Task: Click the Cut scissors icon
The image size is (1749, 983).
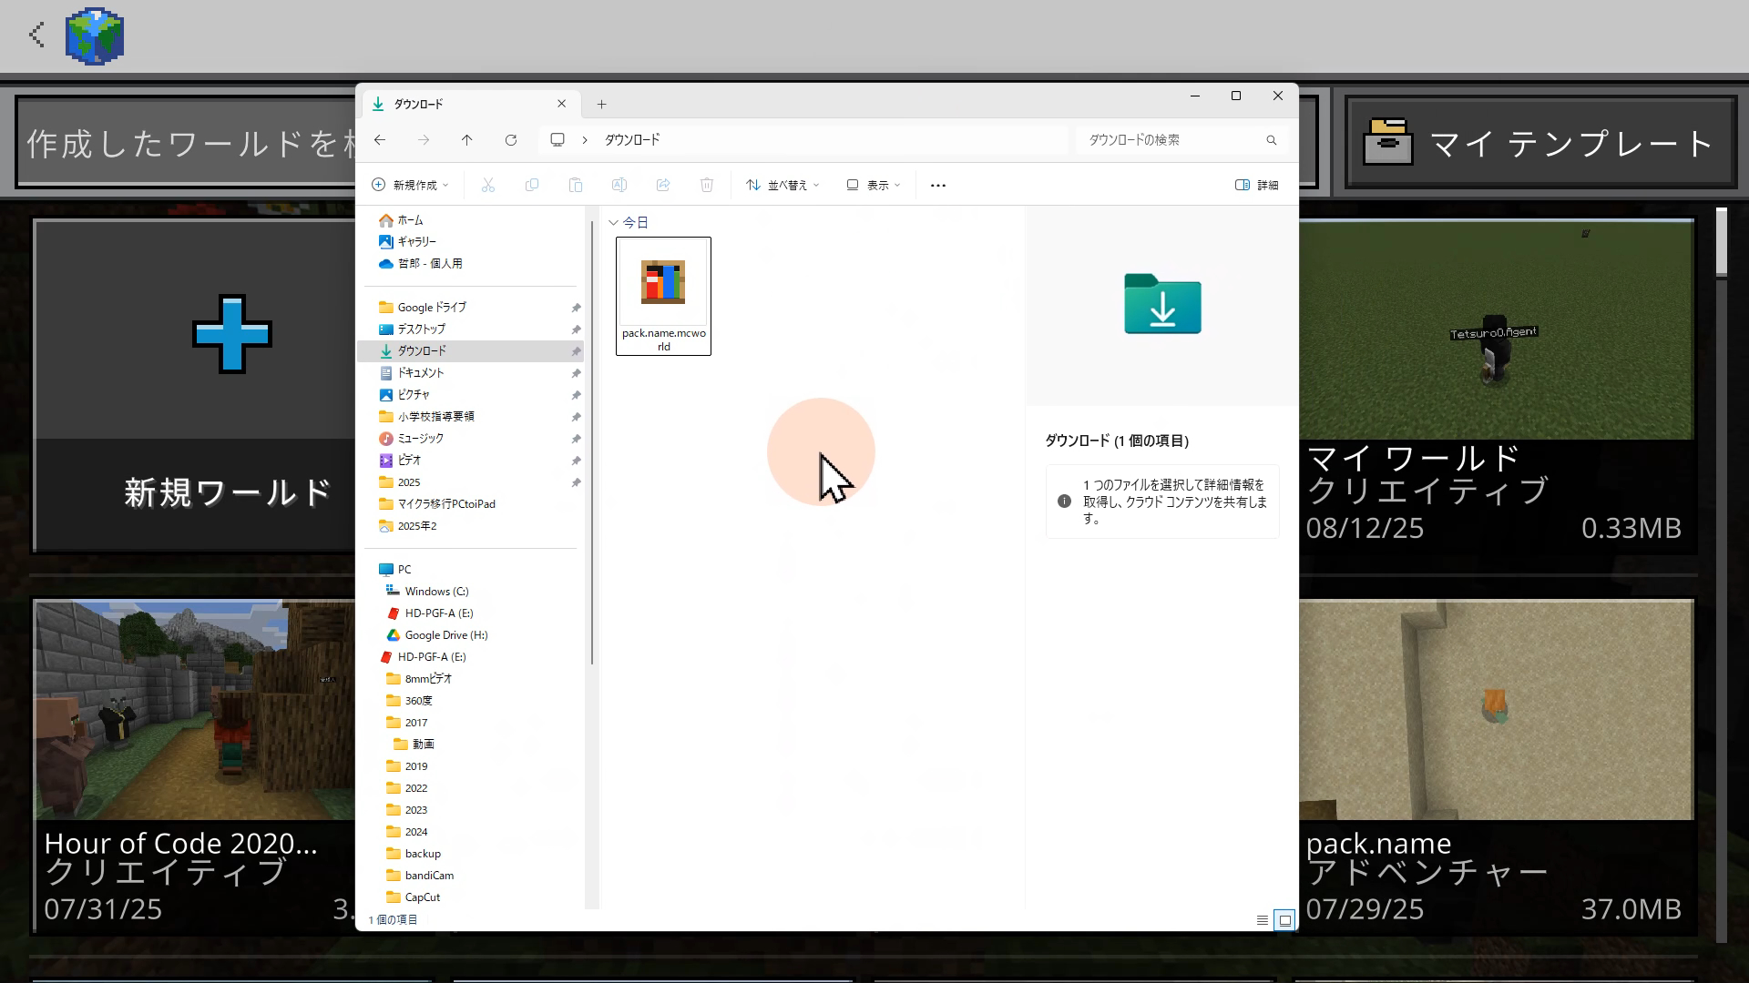Action: pos(488,185)
